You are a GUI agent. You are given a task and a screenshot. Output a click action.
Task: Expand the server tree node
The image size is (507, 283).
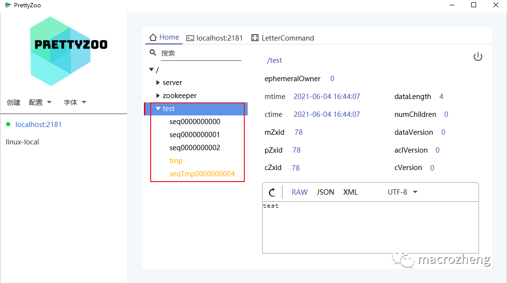pos(158,83)
